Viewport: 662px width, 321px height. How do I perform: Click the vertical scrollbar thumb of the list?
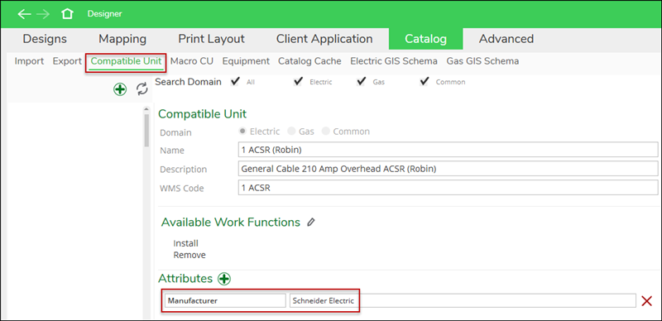click(146, 131)
